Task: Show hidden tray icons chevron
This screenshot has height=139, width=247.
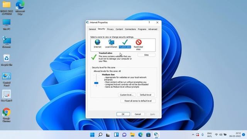Action: (193, 135)
